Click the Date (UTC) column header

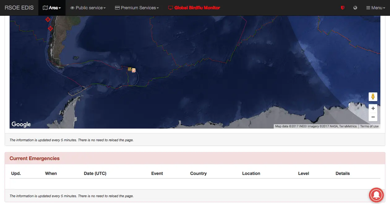tap(95, 173)
